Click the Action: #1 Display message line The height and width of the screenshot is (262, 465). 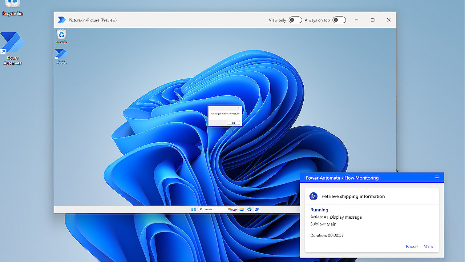coord(336,217)
